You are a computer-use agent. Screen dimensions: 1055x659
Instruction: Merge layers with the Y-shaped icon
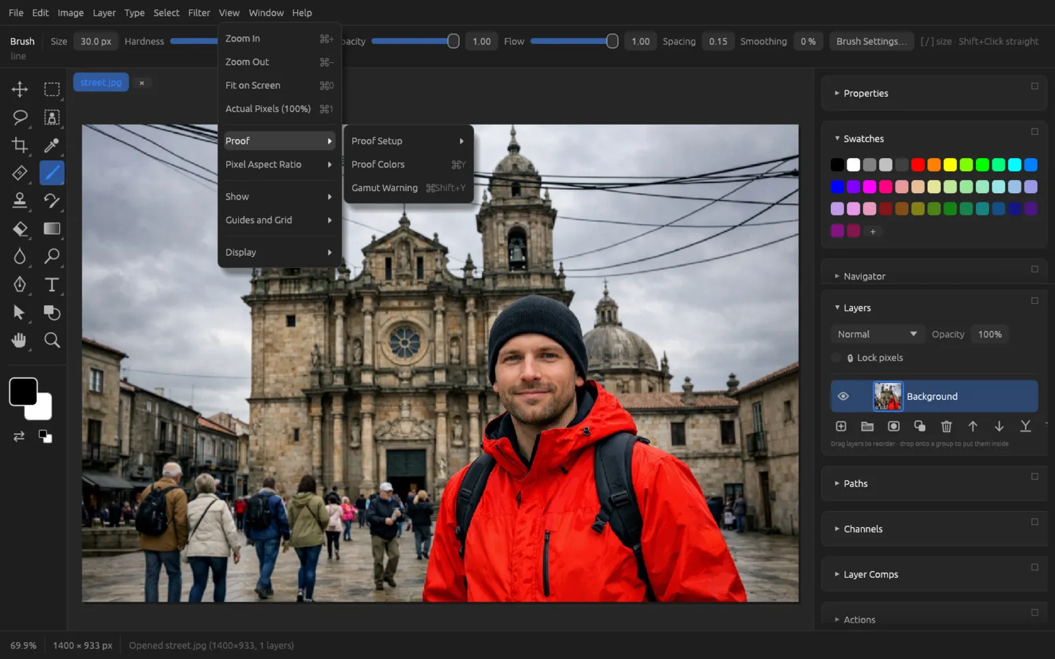pyautogui.click(x=1025, y=426)
